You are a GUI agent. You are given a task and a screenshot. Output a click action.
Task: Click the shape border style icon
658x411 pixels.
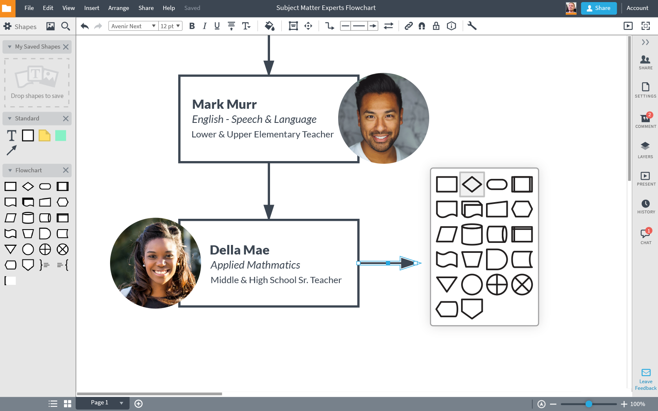(x=293, y=26)
